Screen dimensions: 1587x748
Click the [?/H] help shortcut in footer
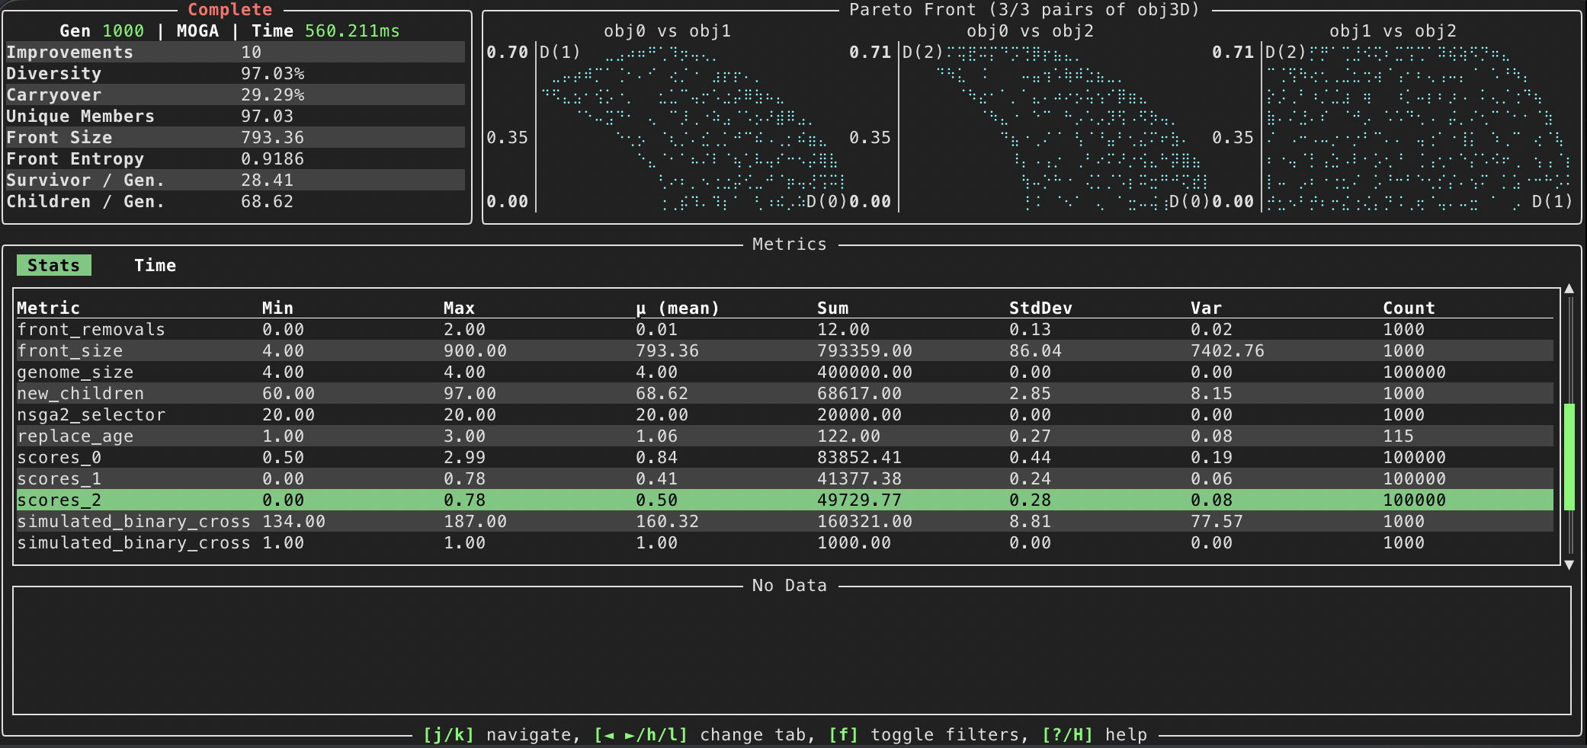[1094, 734]
